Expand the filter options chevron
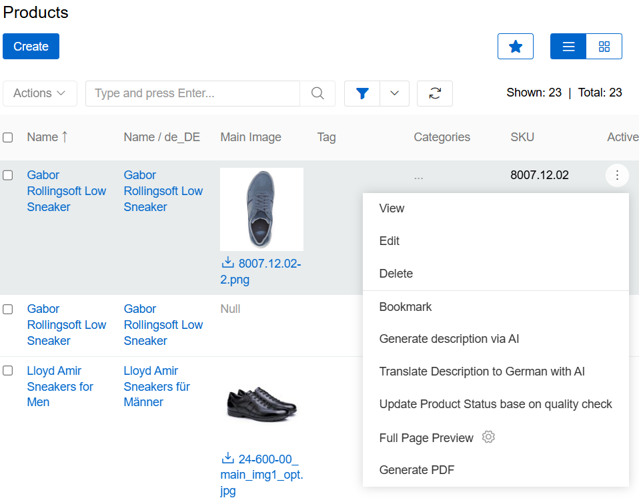 (x=394, y=93)
